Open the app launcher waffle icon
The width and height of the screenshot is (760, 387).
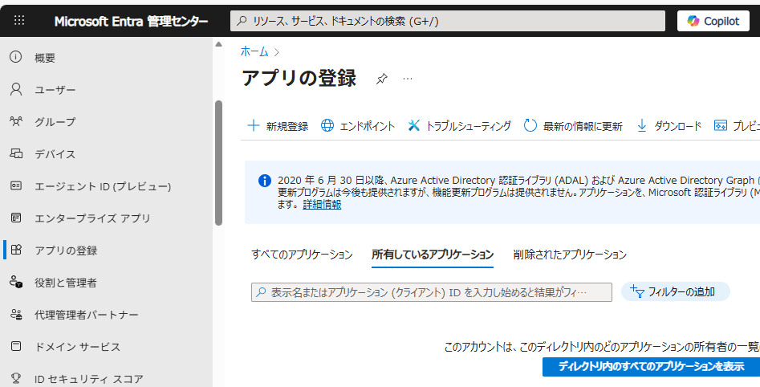pyautogui.click(x=19, y=20)
